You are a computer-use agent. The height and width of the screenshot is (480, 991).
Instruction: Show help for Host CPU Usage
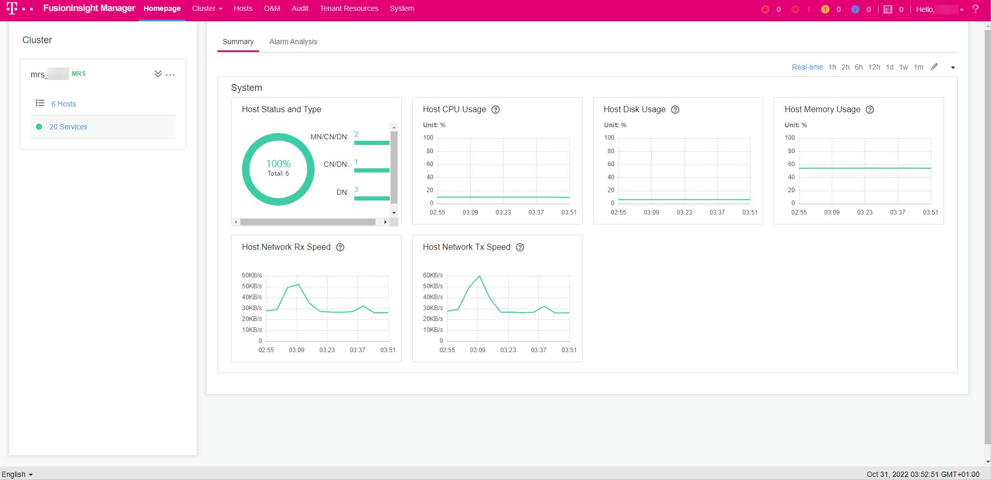(x=496, y=110)
